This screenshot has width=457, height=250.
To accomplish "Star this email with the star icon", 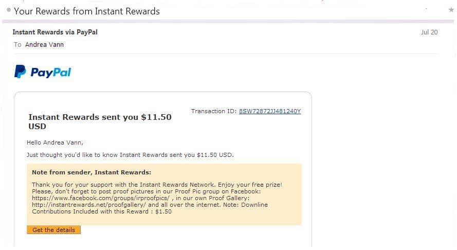I will 451,10.
